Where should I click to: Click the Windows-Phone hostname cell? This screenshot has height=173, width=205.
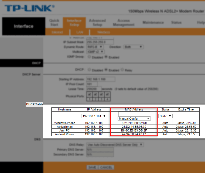tap(65, 123)
